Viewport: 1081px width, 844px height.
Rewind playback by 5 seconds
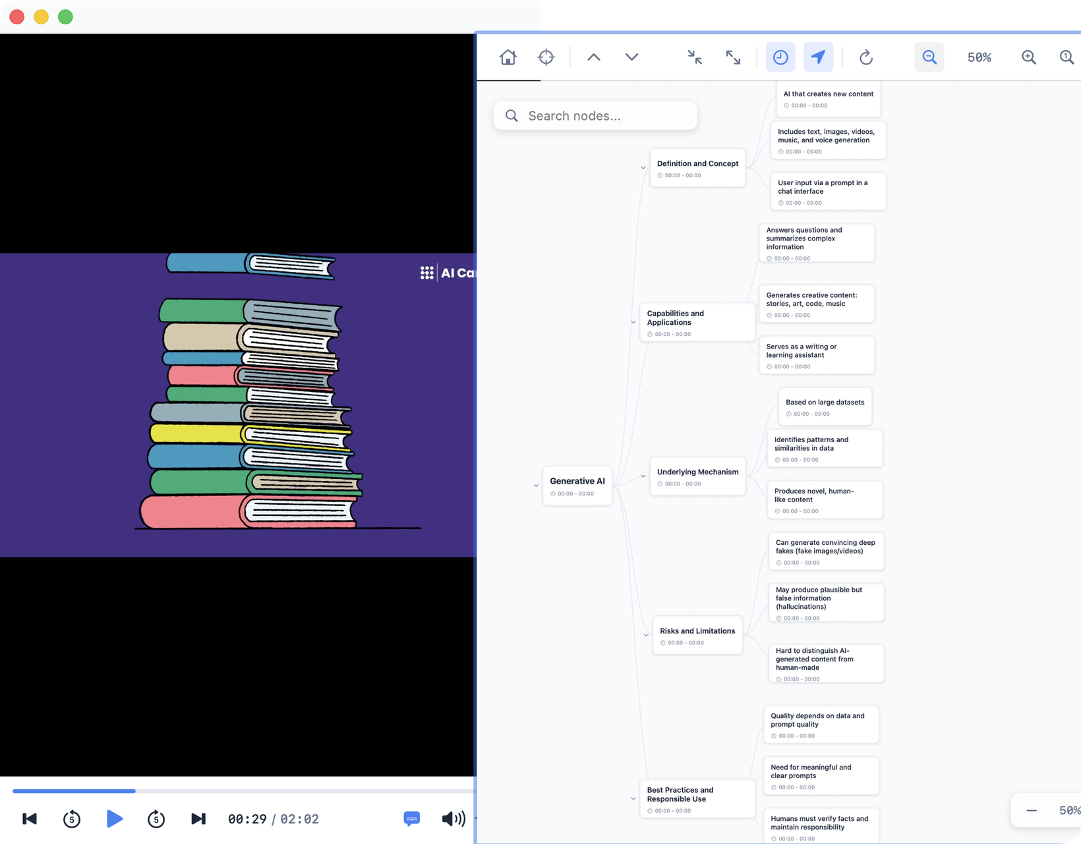click(72, 819)
